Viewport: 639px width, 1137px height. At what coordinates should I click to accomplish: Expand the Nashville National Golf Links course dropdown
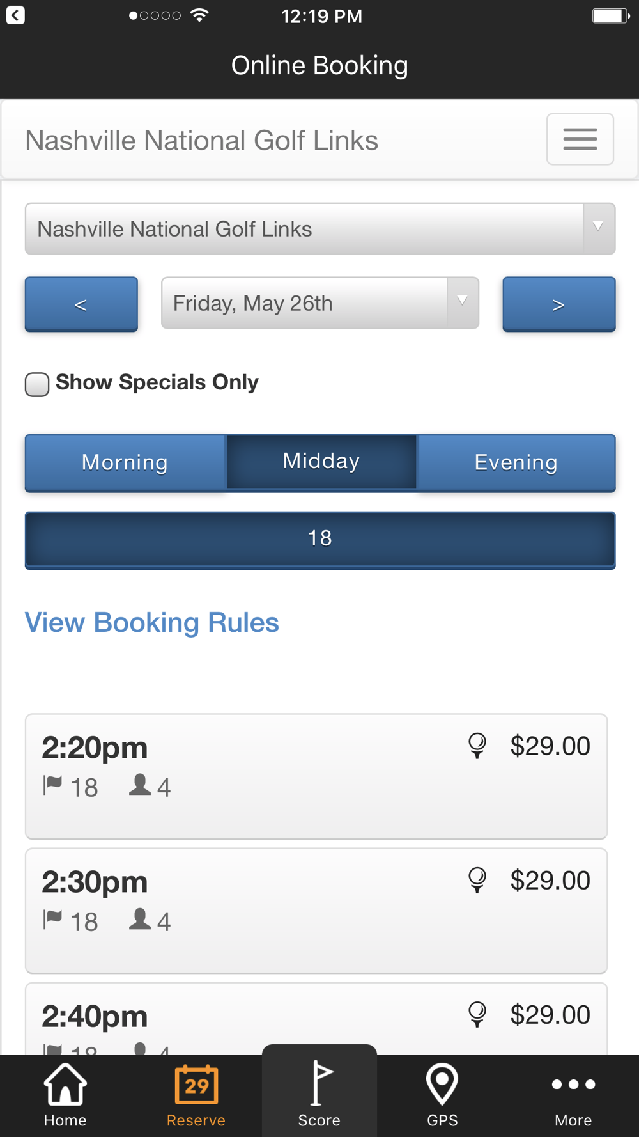(320, 229)
